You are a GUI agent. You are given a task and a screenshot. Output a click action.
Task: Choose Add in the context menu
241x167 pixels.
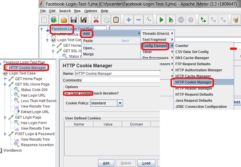tap(111, 33)
